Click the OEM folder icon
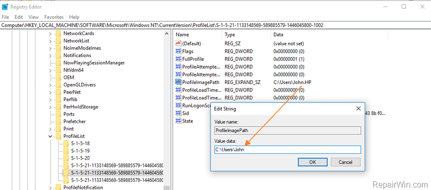Viewport: 431px width, 190px height. [58, 77]
